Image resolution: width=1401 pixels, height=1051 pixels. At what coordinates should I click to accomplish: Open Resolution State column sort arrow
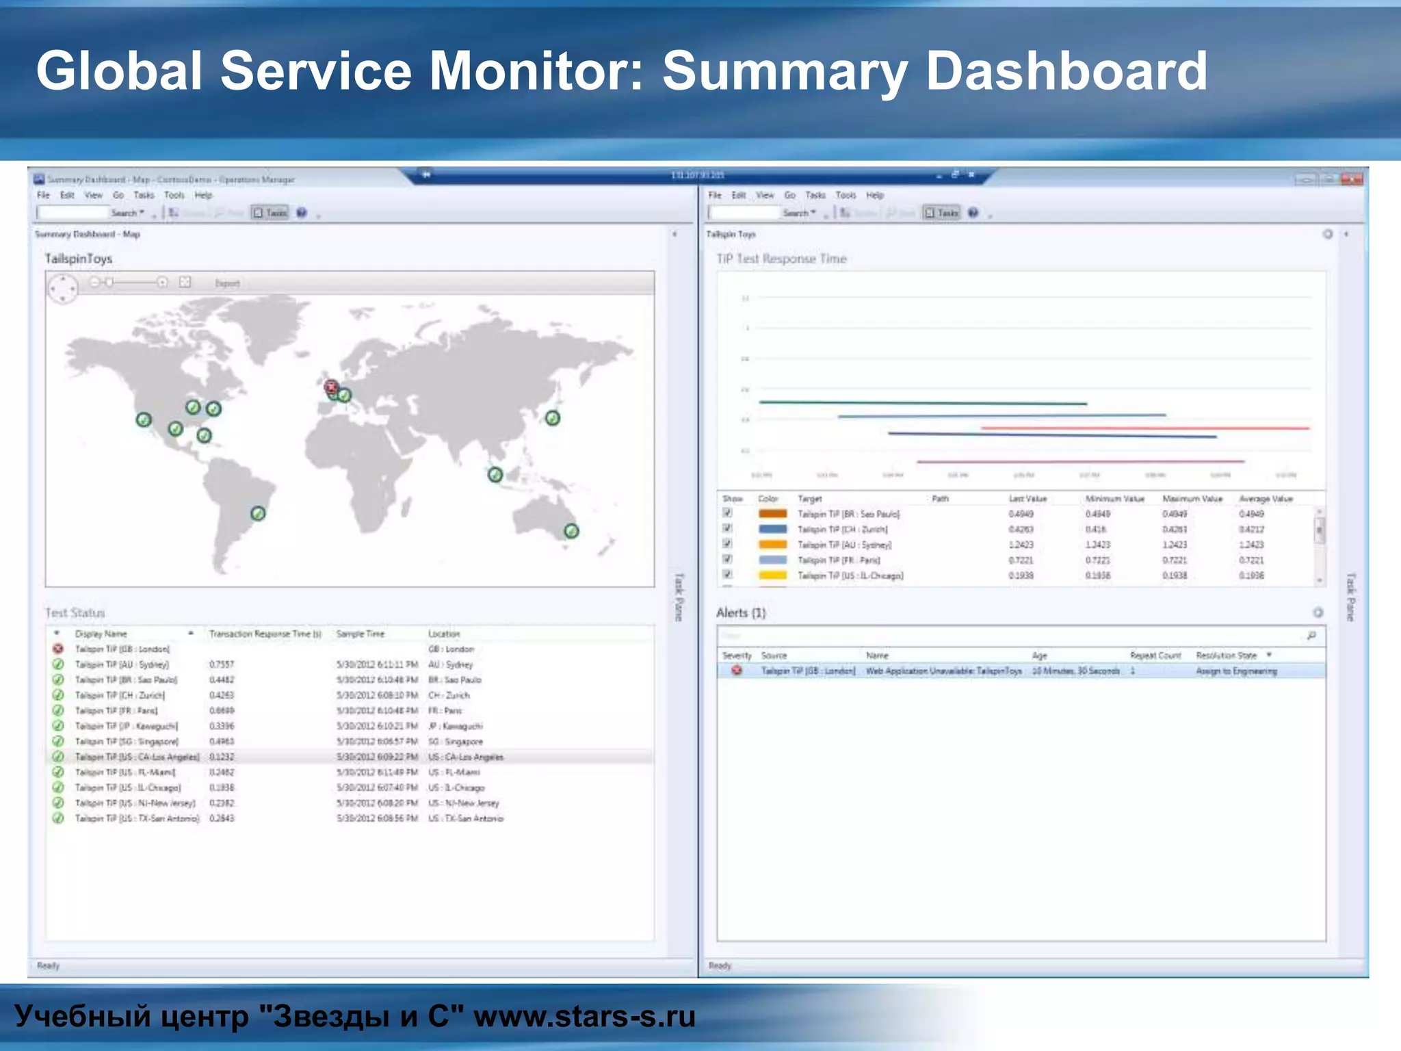click(x=1269, y=655)
